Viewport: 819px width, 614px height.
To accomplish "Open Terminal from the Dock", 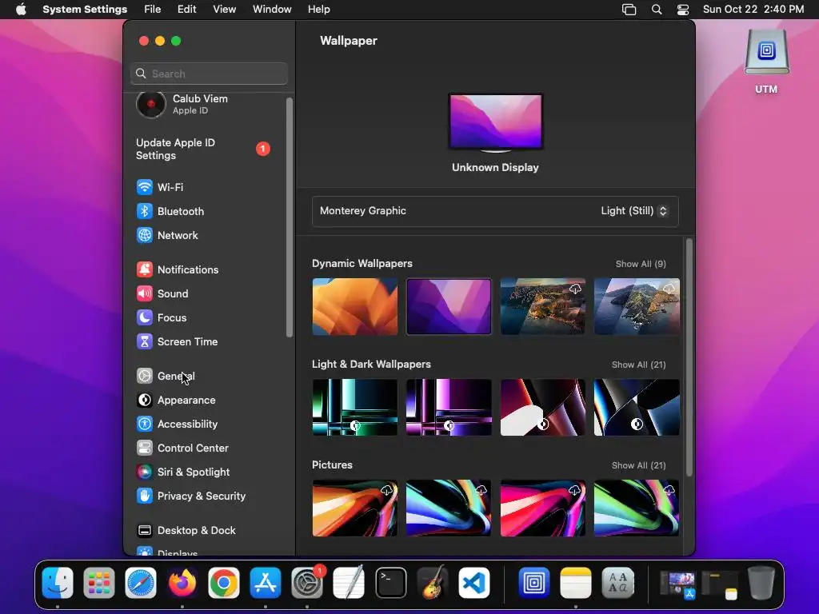I will pos(390,583).
